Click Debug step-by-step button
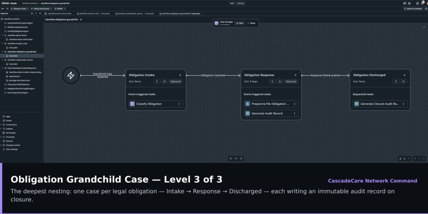Viewport: 428px width, 214px height. click(40, 8)
